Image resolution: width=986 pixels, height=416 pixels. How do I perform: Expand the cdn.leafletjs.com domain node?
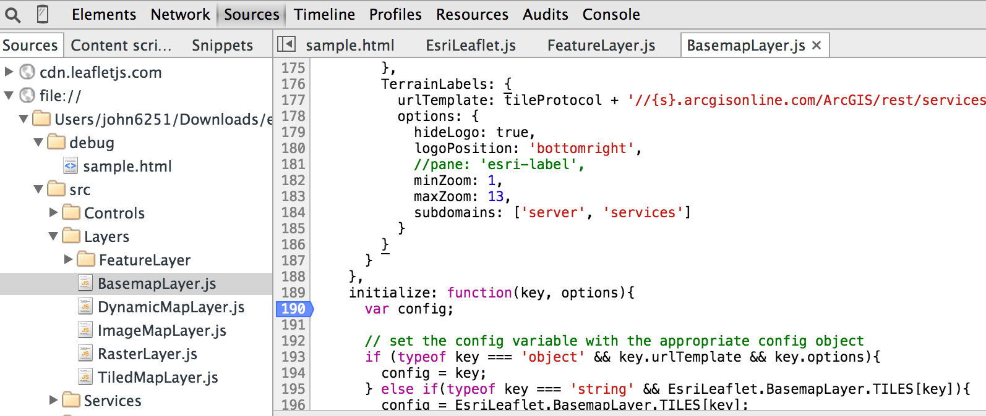[x=9, y=72]
